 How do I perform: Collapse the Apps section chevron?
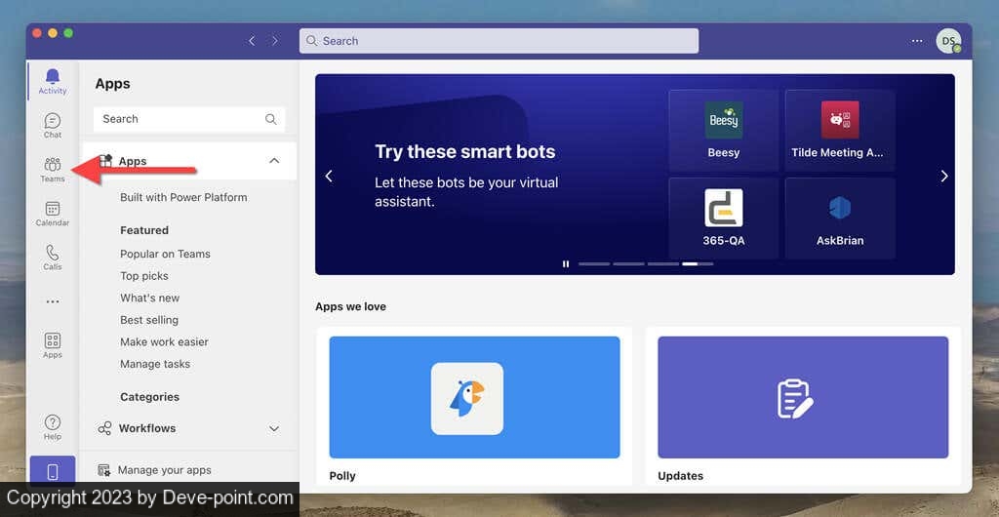274,161
